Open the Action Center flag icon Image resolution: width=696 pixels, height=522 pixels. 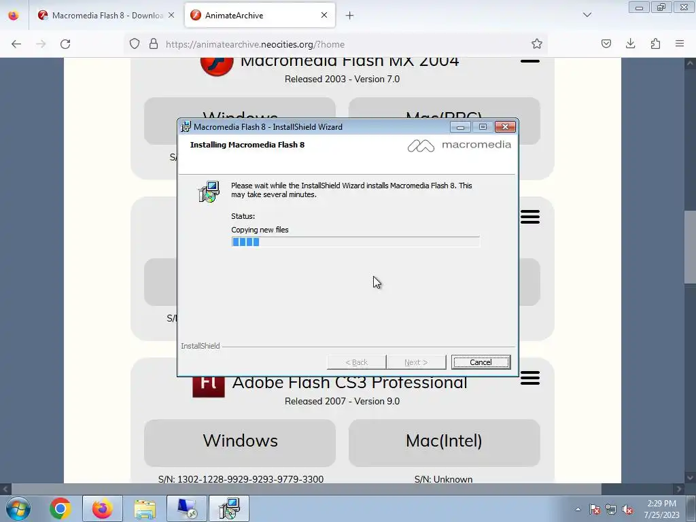point(594,509)
